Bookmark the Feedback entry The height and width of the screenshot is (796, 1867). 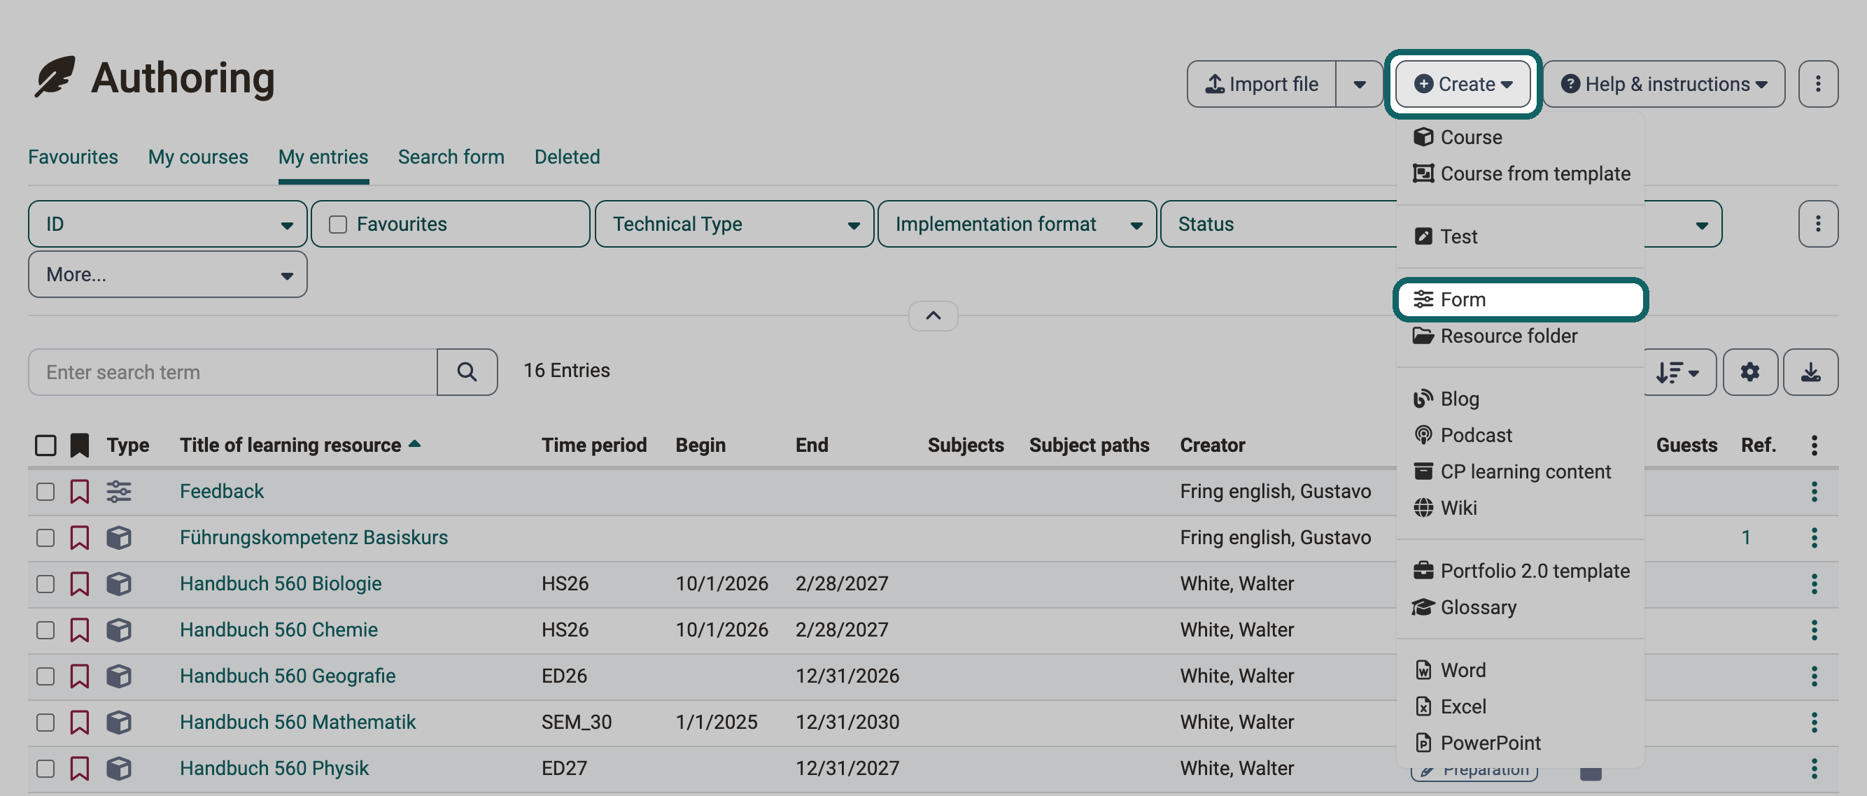(x=79, y=491)
